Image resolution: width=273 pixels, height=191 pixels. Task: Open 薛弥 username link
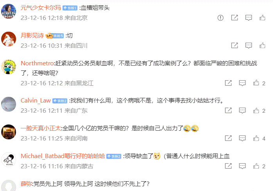tap(26, 184)
